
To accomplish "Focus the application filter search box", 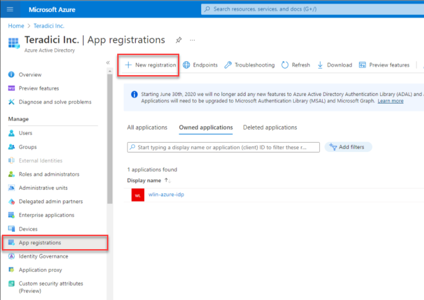I will [223, 147].
